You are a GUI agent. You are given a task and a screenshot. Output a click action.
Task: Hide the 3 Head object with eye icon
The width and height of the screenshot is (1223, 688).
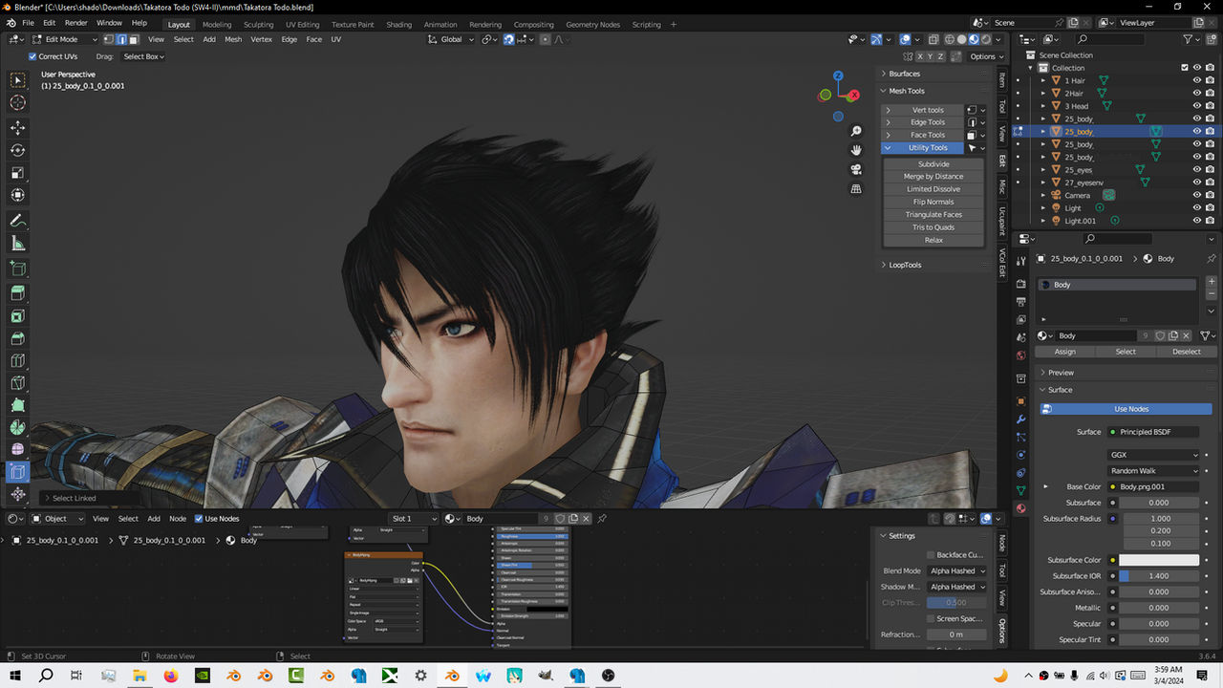pyautogui.click(x=1196, y=106)
